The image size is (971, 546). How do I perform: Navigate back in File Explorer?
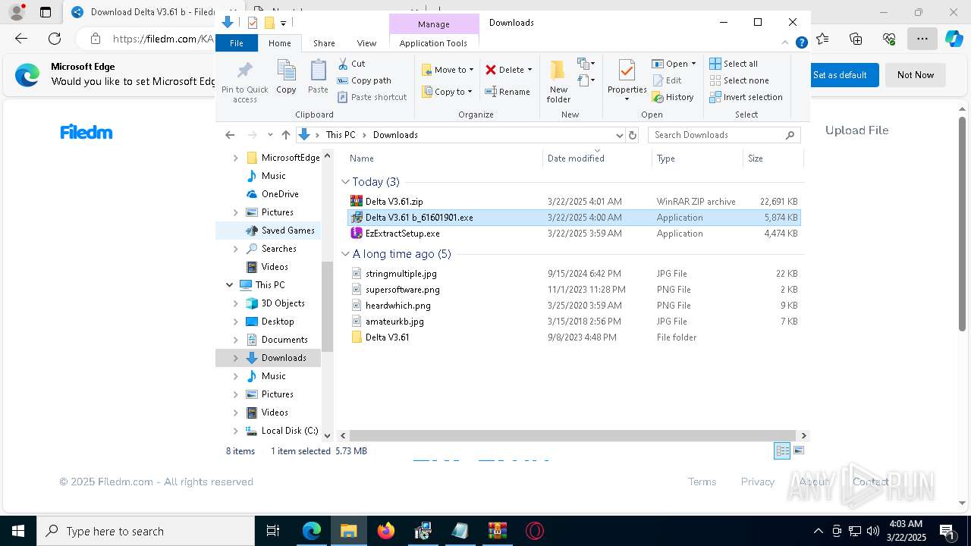click(x=230, y=135)
